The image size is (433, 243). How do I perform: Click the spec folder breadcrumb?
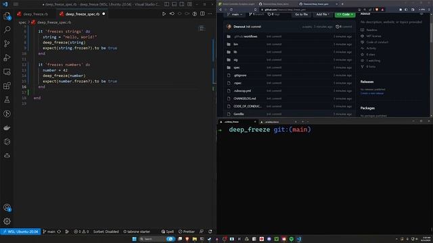click(x=22, y=22)
